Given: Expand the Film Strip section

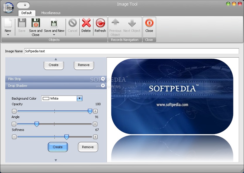Looking at the screenshot, I should pos(103,79).
